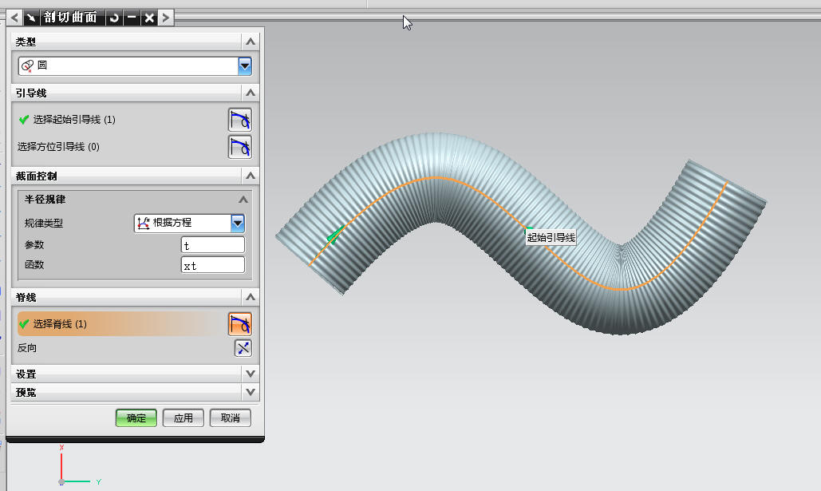Click the curve icon for 选择方位引导线
The image size is (821, 491).
pos(240,147)
